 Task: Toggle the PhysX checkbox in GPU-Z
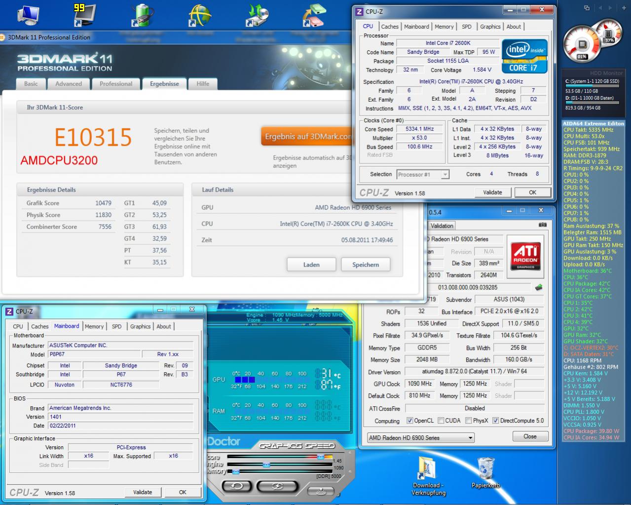click(468, 421)
